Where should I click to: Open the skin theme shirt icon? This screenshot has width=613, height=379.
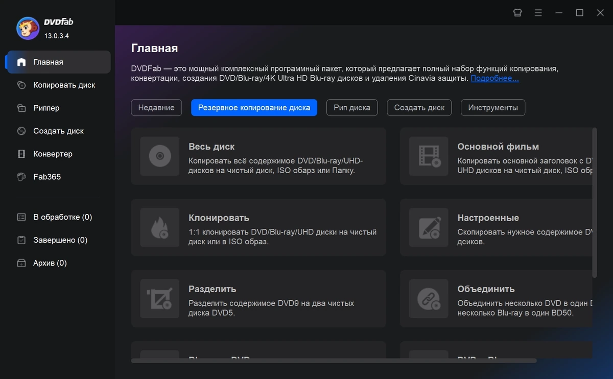pos(517,13)
